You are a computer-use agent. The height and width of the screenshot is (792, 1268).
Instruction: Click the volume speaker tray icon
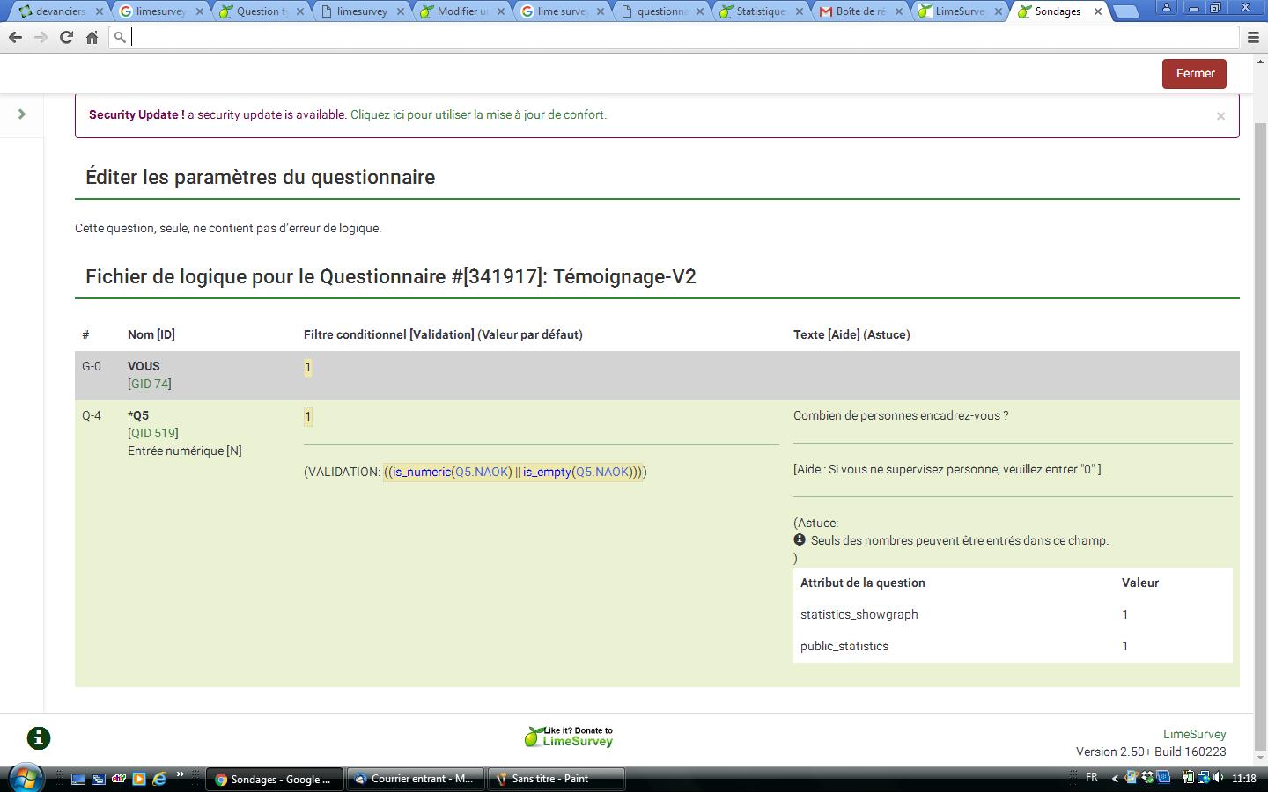(1218, 778)
